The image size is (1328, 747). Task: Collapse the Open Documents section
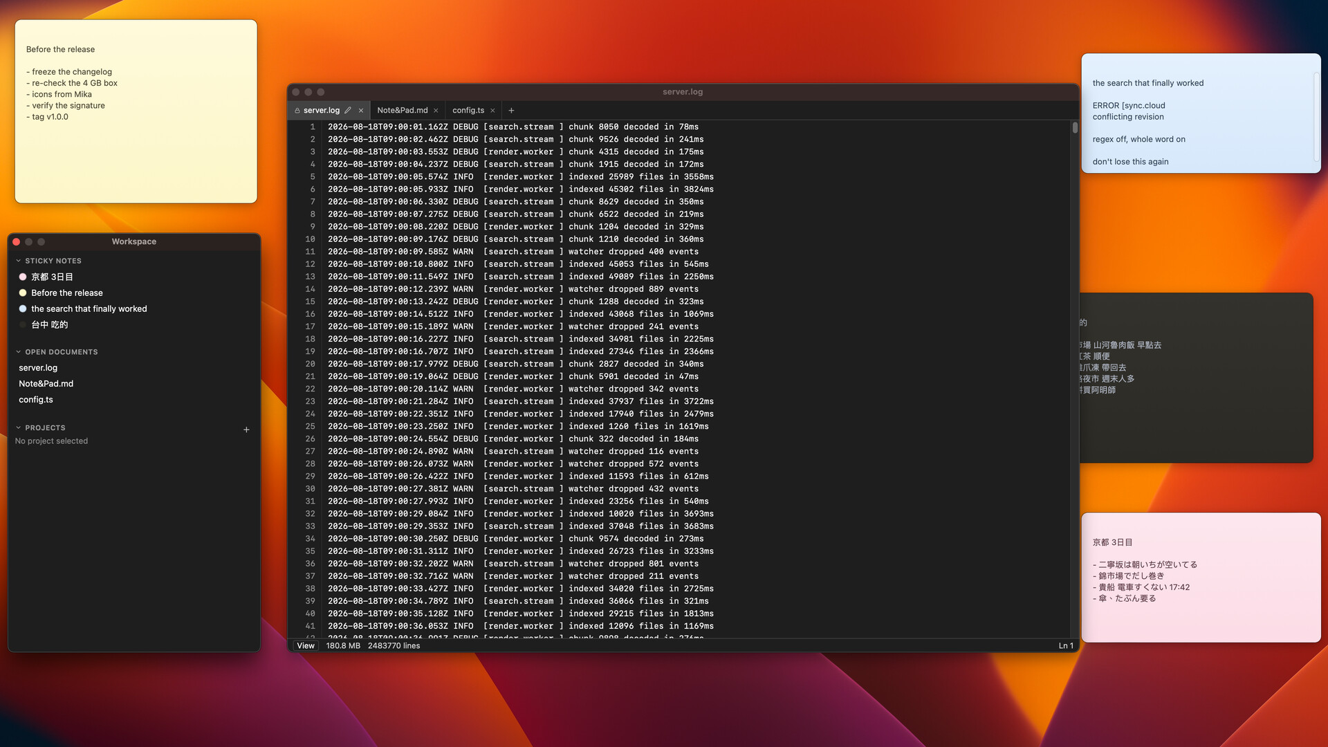tap(19, 352)
